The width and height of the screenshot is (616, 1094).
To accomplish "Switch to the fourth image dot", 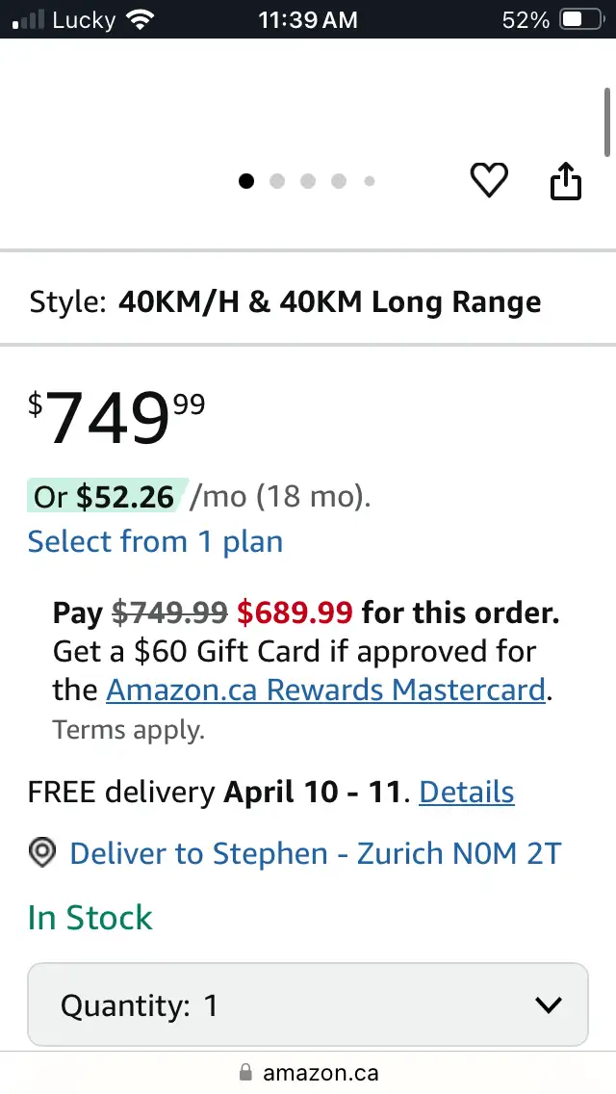I will tap(339, 181).
